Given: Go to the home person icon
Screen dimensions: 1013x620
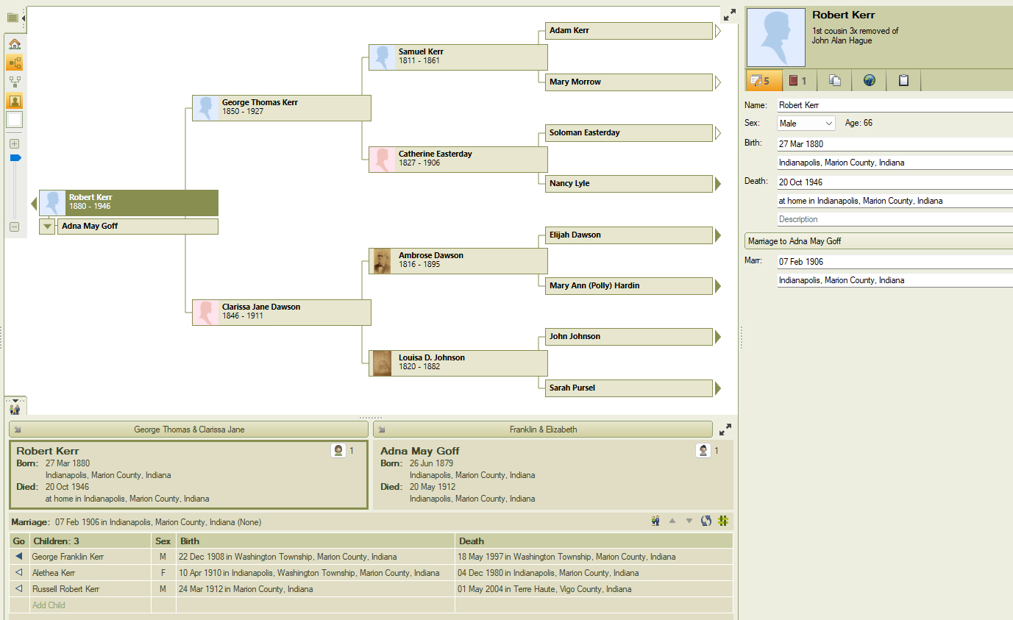Looking at the screenshot, I should click(15, 44).
